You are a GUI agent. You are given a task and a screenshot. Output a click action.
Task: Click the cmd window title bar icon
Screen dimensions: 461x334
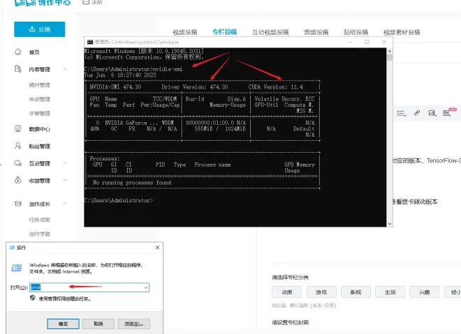(x=90, y=42)
